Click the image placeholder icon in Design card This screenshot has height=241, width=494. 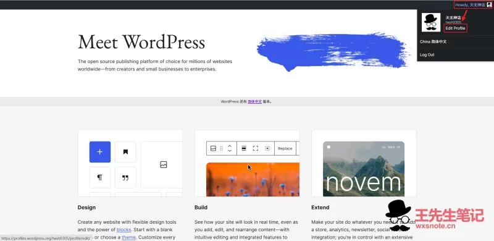click(x=164, y=164)
